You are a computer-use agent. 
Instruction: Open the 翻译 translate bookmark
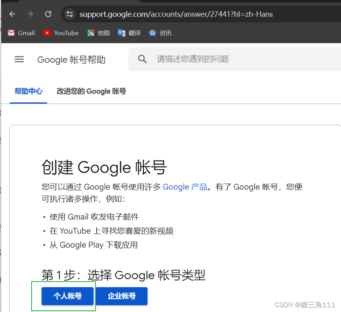pos(130,33)
